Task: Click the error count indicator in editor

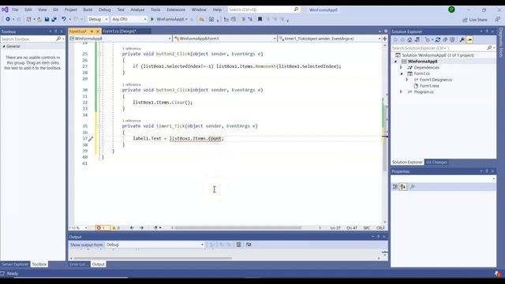Action: click(103, 228)
